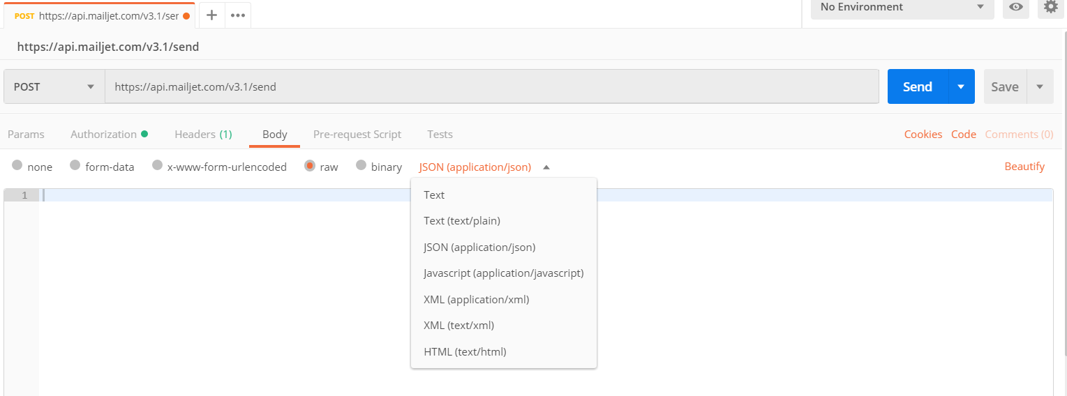Open the Send button arrow dropdown
The height and width of the screenshot is (396, 1067).
click(961, 87)
